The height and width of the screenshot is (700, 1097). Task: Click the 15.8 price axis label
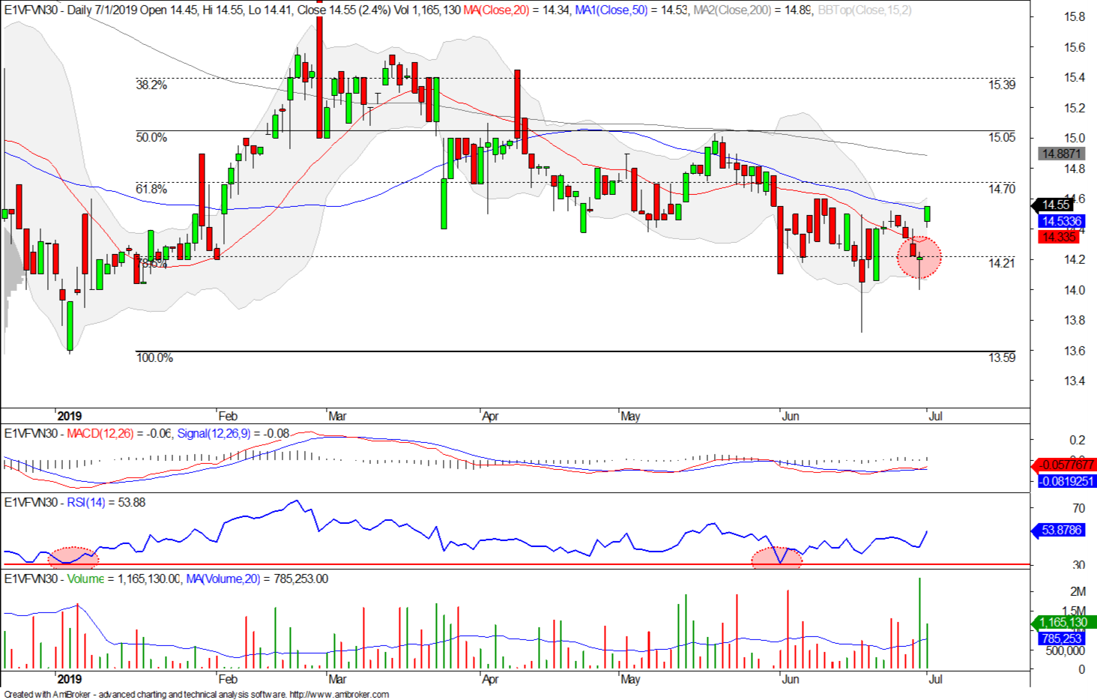[1075, 17]
